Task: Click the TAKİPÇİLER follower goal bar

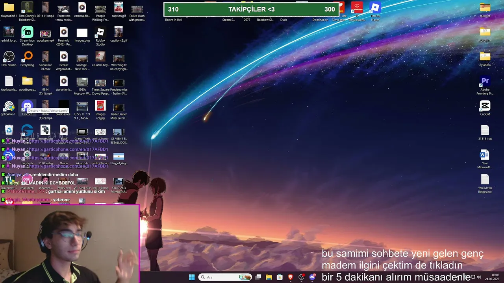Action: (251, 9)
